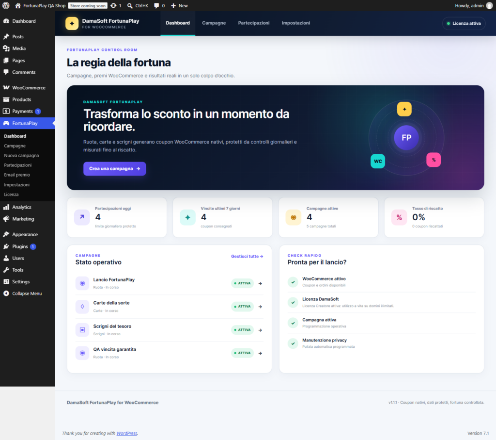Viewport: 496px width, 440px height.
Task: Click the Gestisci tutte link
Action: [247, 256]
